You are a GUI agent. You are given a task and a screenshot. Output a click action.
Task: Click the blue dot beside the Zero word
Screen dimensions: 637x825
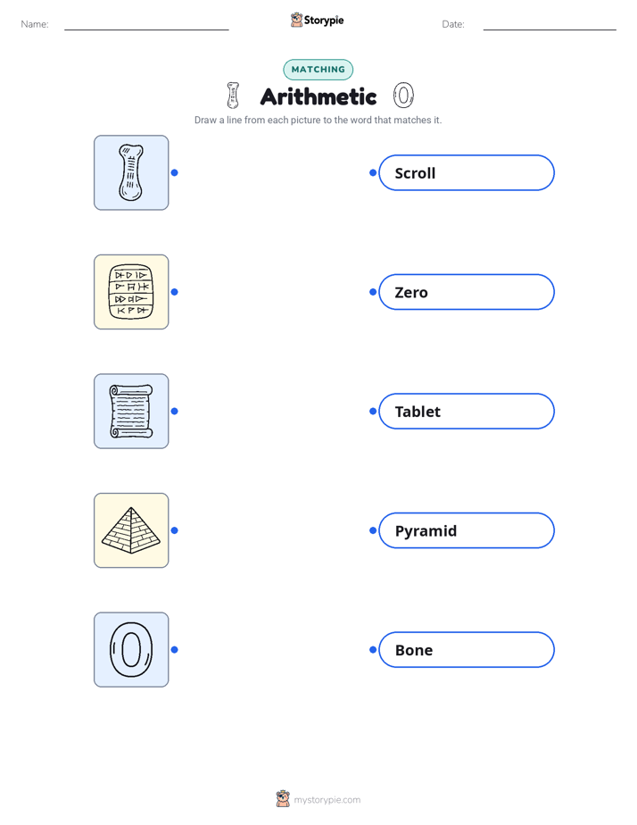coord(373,292)
